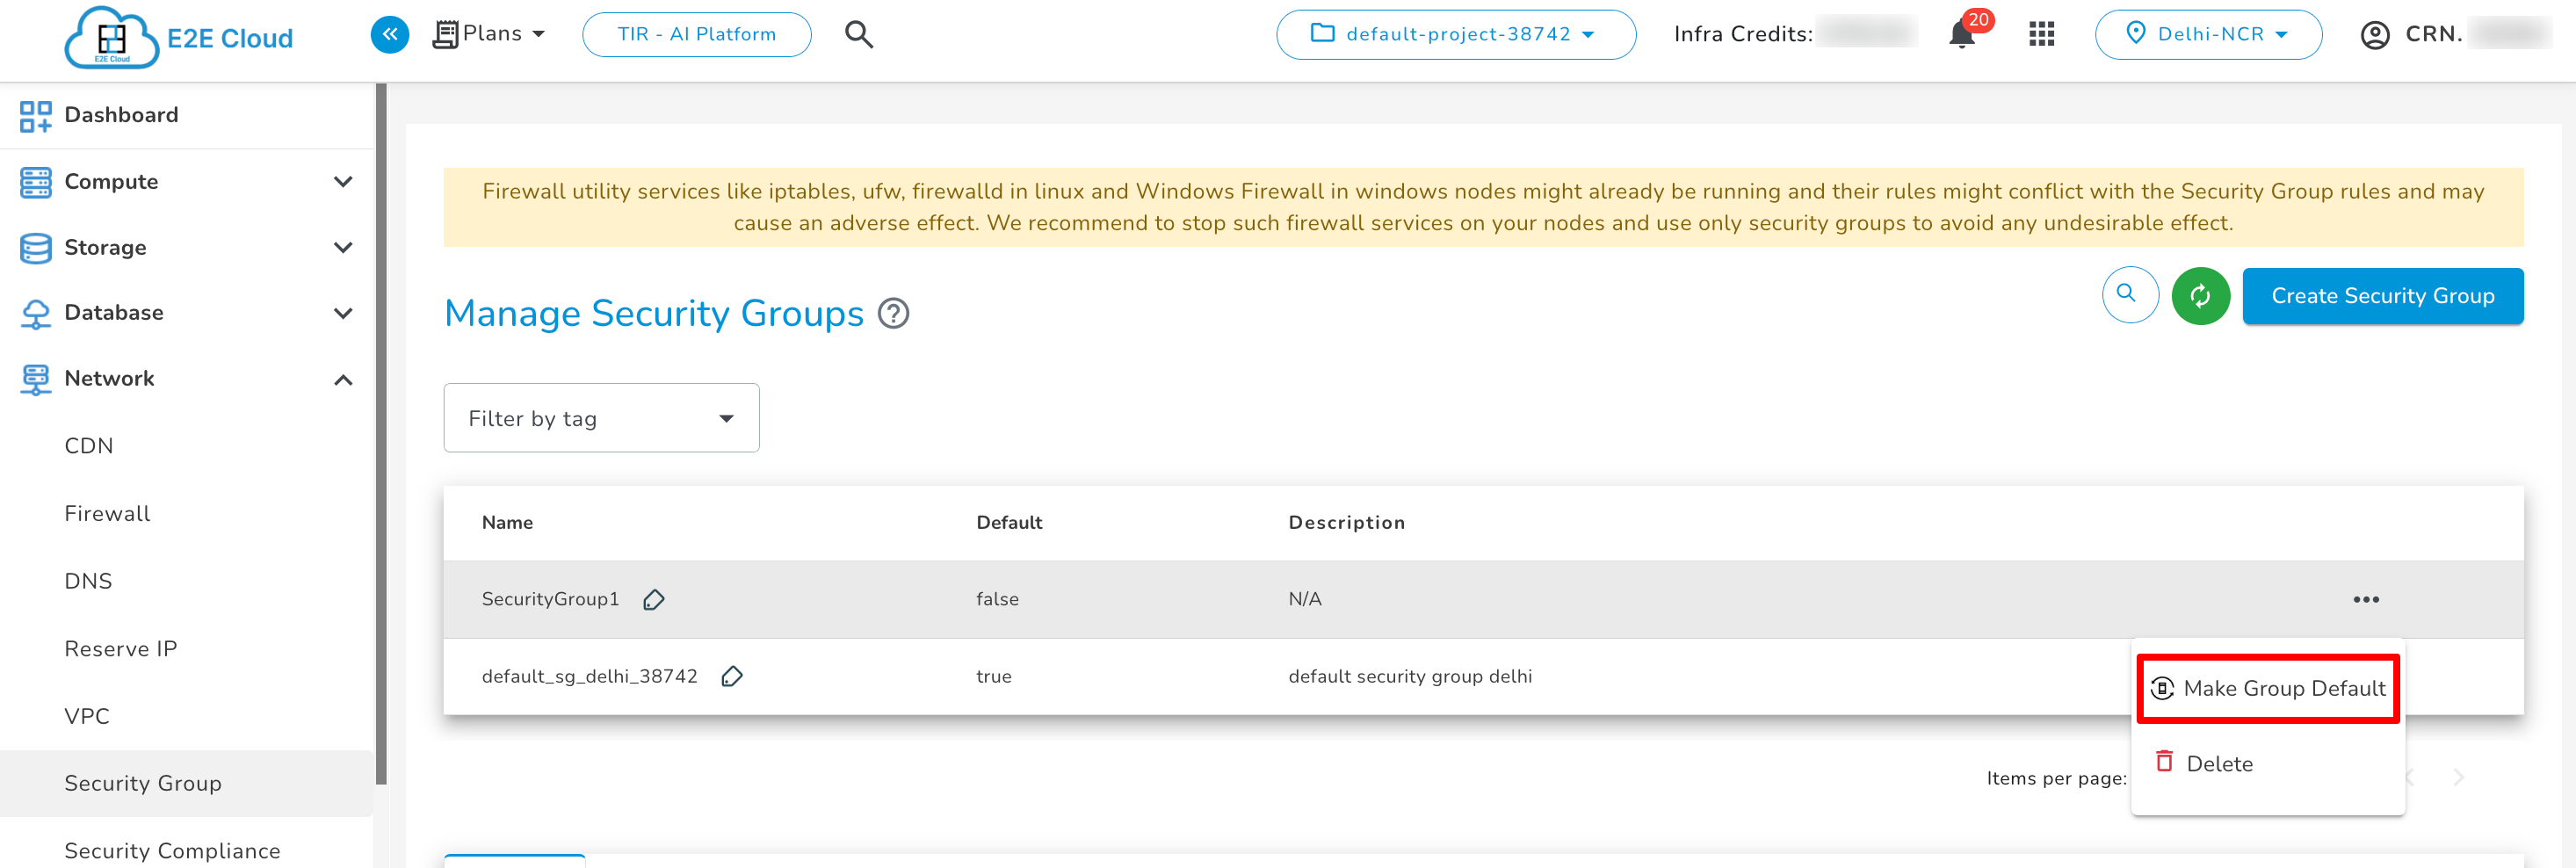This screenshot has width=2576, height=868.
Task: Click the green refresh button
Action: (x=2200, y=296)
